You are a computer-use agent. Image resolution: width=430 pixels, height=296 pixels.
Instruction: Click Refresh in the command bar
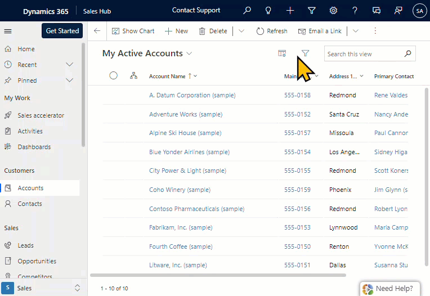(272, 31)
